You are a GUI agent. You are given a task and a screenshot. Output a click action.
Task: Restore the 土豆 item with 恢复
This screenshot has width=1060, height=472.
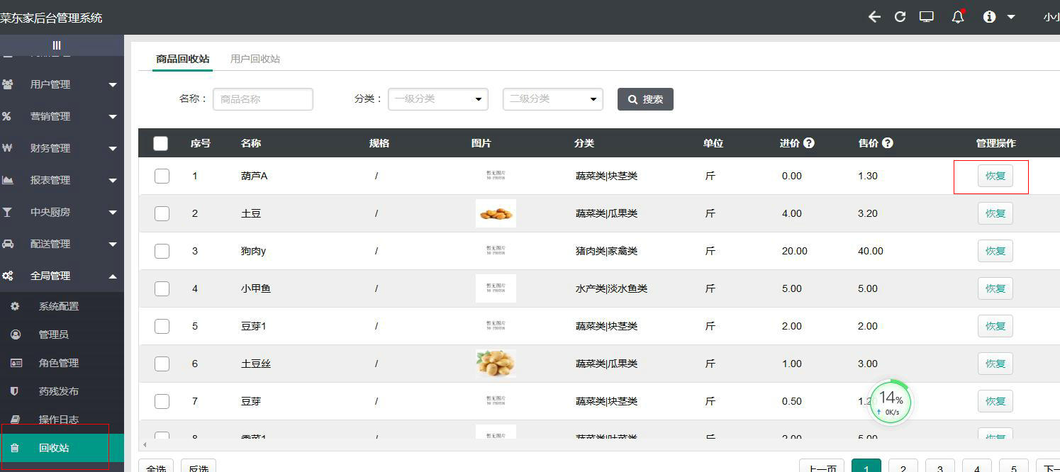click(x=995, y=213)
